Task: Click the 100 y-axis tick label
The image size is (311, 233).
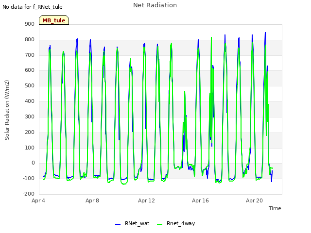Action: [x=30, y=148]
